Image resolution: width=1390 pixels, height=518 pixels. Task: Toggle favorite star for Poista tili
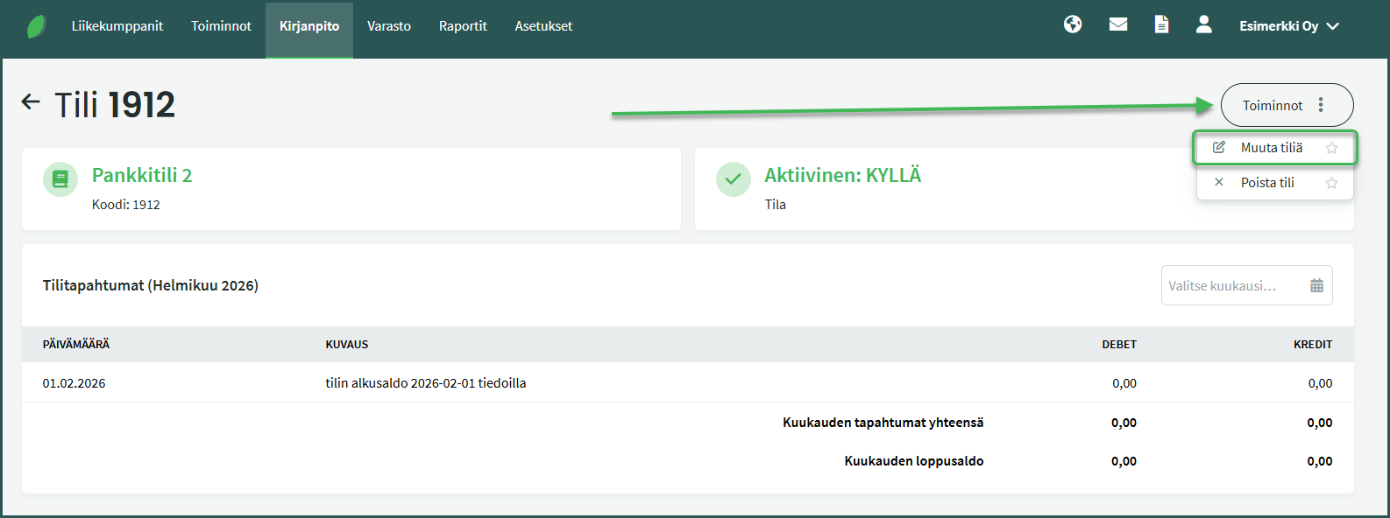(x=1331, y=183)
